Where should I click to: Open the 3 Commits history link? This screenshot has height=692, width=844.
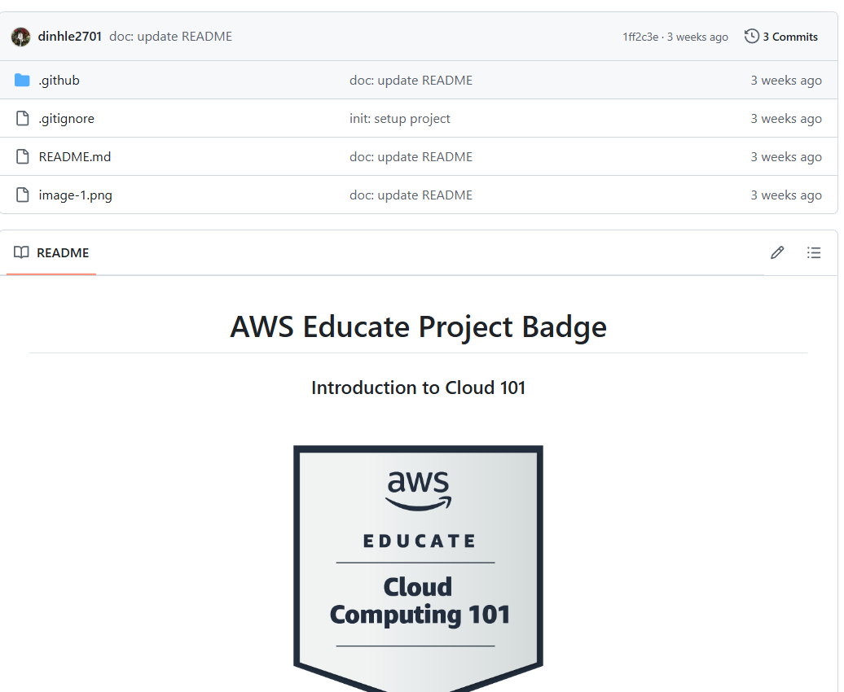[781, 37]
